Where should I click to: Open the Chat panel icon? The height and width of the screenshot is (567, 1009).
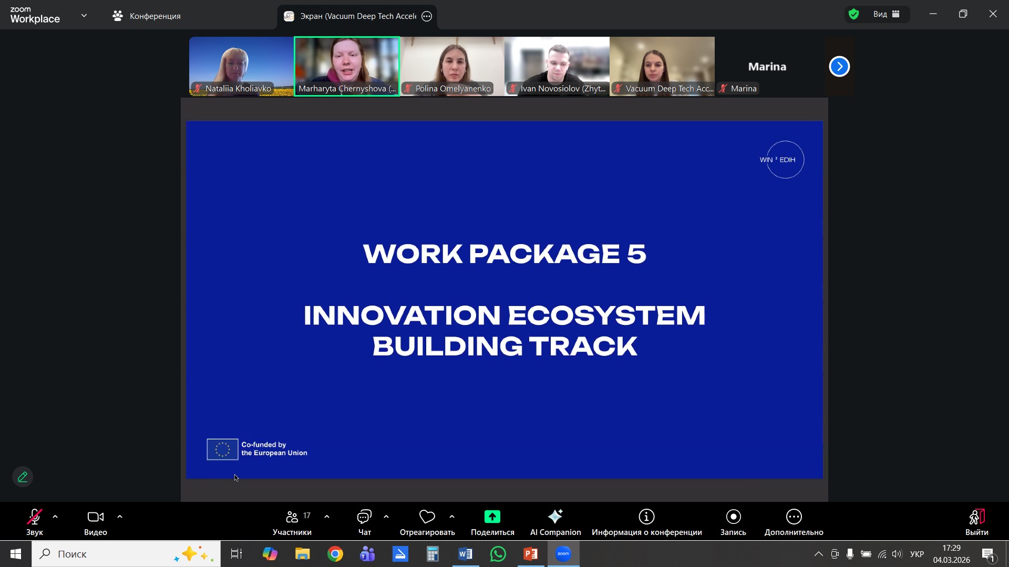[x=364, y=517]
